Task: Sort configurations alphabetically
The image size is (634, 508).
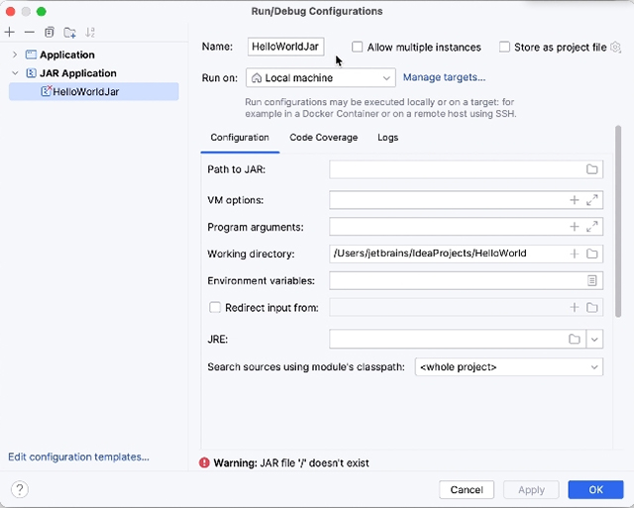Action: pos(90,33)
